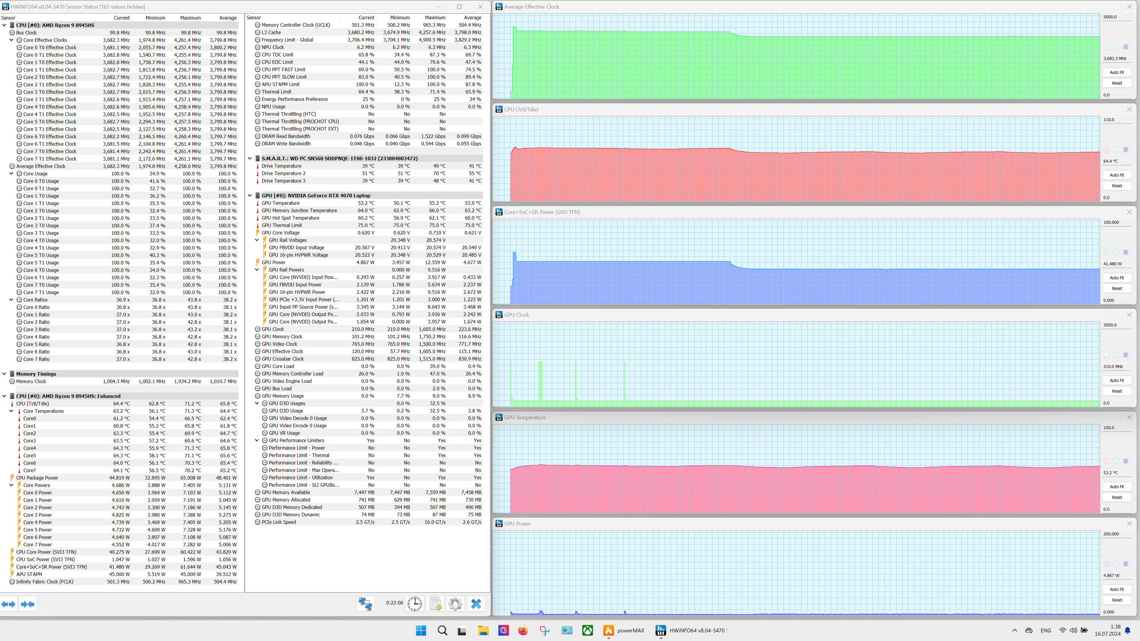Viewport: 1140px width, 641px height.
Task: Open Windows Search from the taskbar
Action: 442,630
